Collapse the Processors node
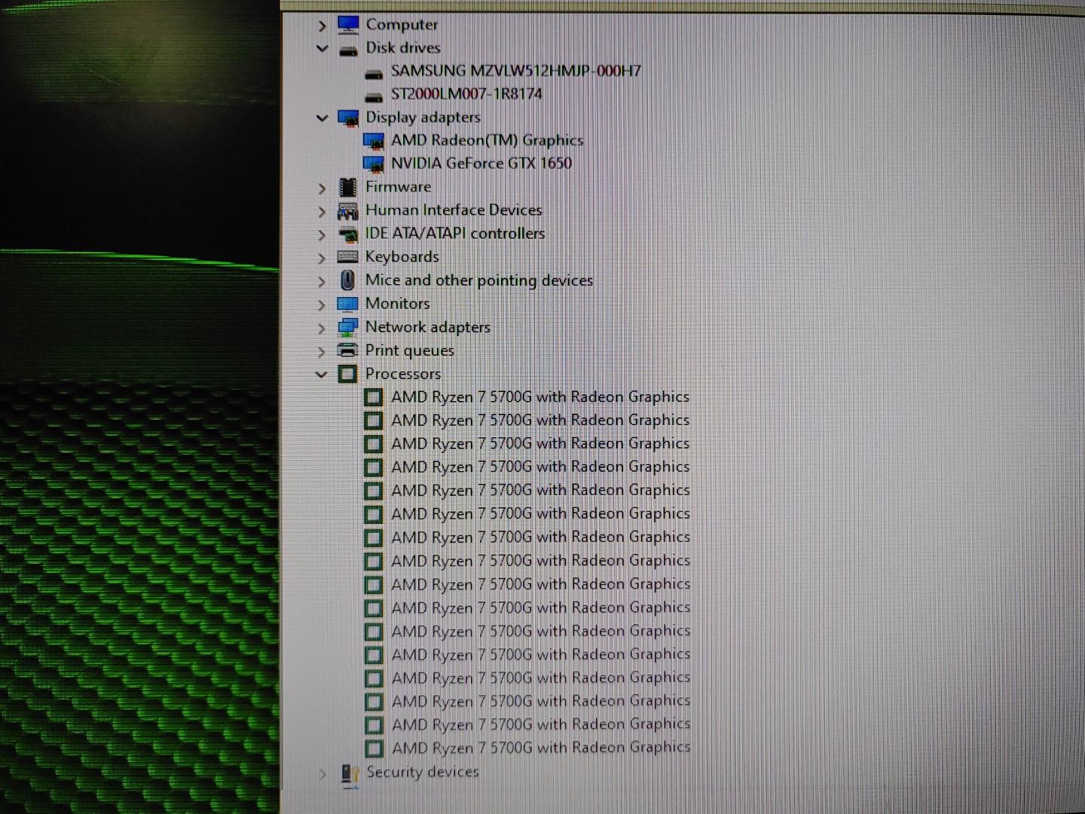This screenshot has height=814, width=1085. (322, 374)
